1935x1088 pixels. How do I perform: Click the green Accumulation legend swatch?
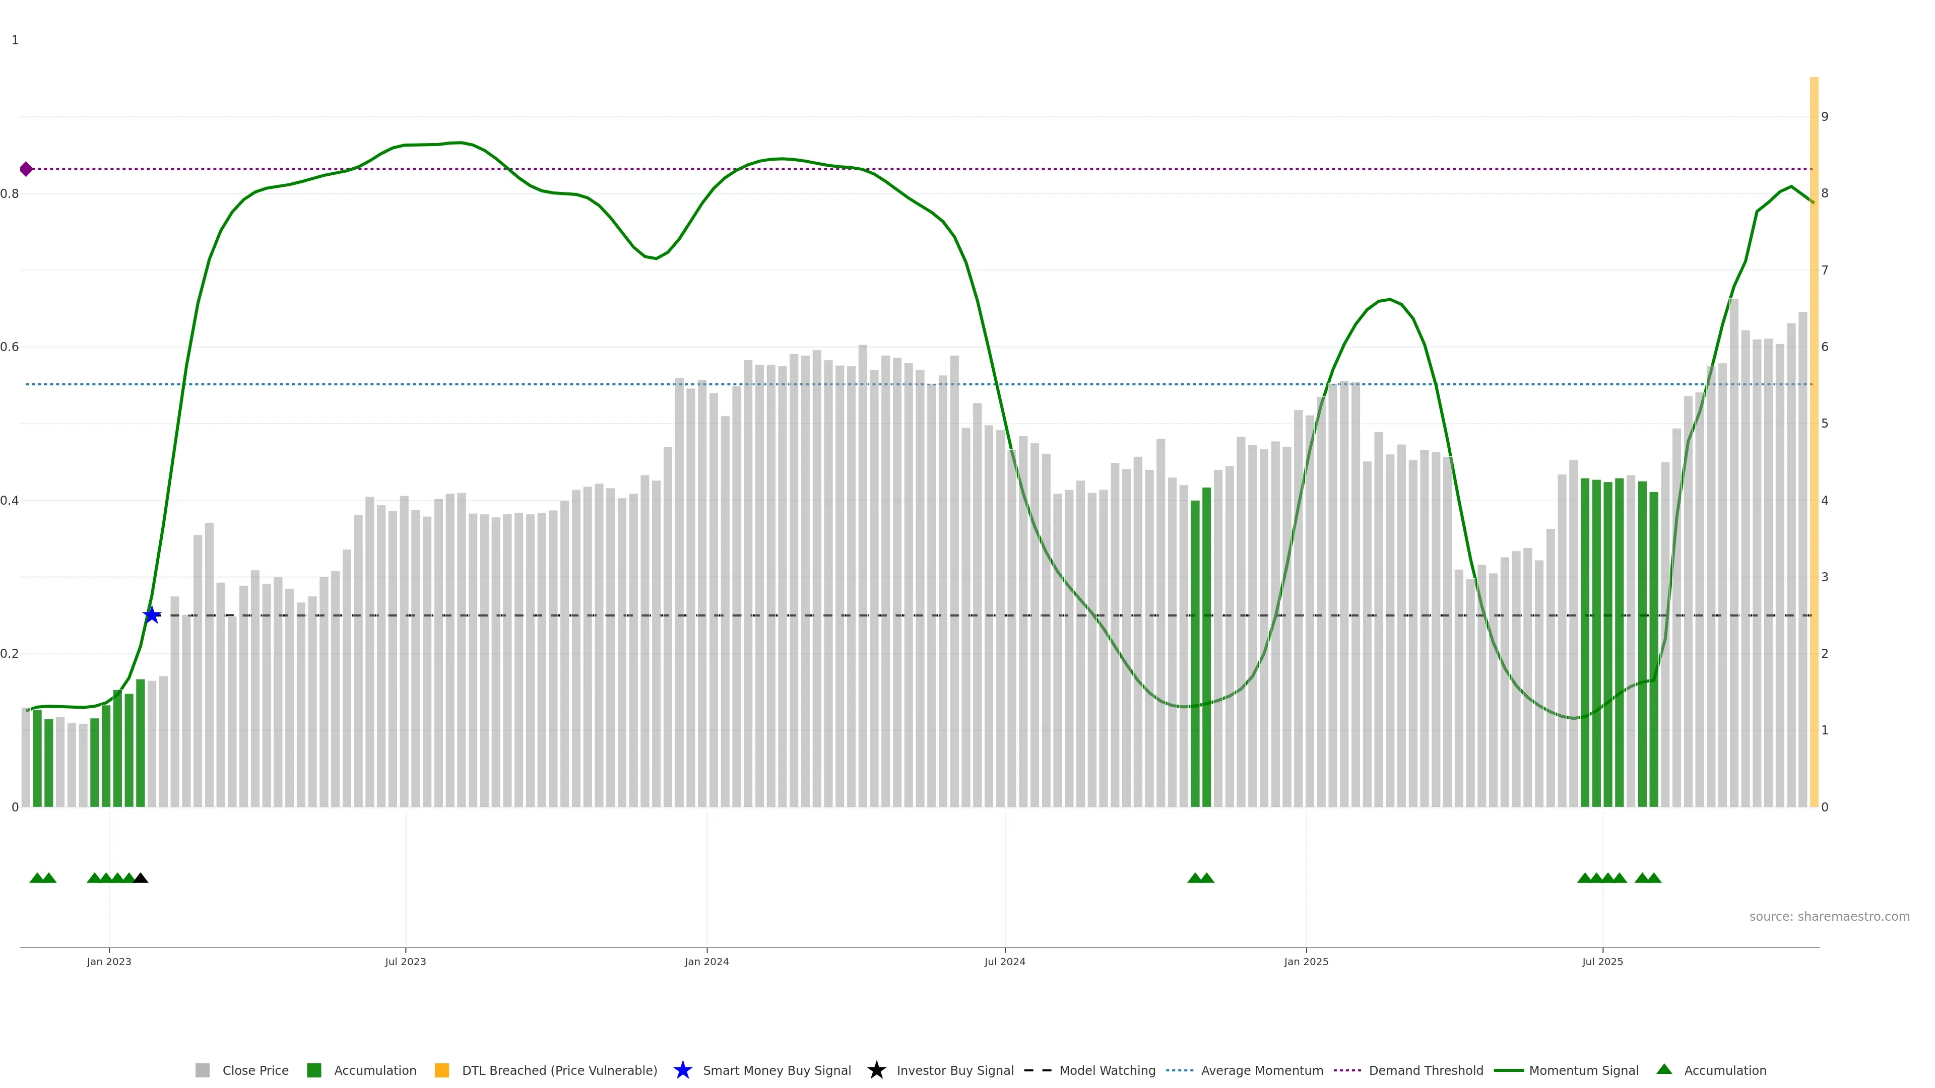point(314,1070)
